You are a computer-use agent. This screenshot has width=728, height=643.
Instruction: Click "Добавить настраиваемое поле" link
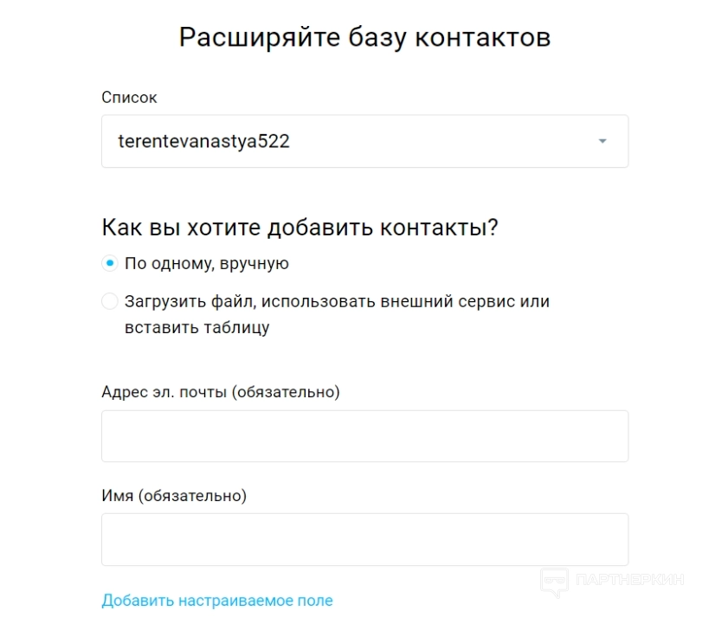217,601
